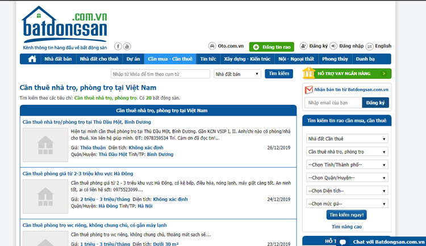The width and height of the screenshot is (426, 246).
Task: Open Nội - Ngoại thất menu
Action: click(296, 59)
